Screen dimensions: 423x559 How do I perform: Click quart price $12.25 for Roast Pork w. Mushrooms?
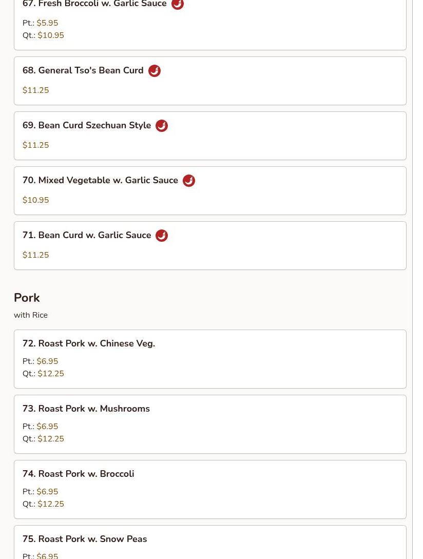pyautogui.click(x=51, y=439)
